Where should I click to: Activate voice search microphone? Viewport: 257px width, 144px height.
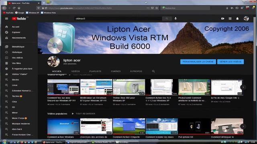[x=175, y=19]
